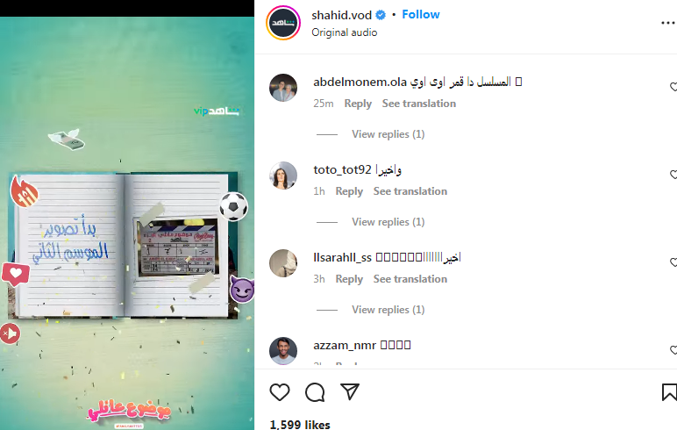Image resolution: width=677 pixels, height=430 pixels.
Task: Reply to abdelmonem.ola's comment
Action: point(358,104)
